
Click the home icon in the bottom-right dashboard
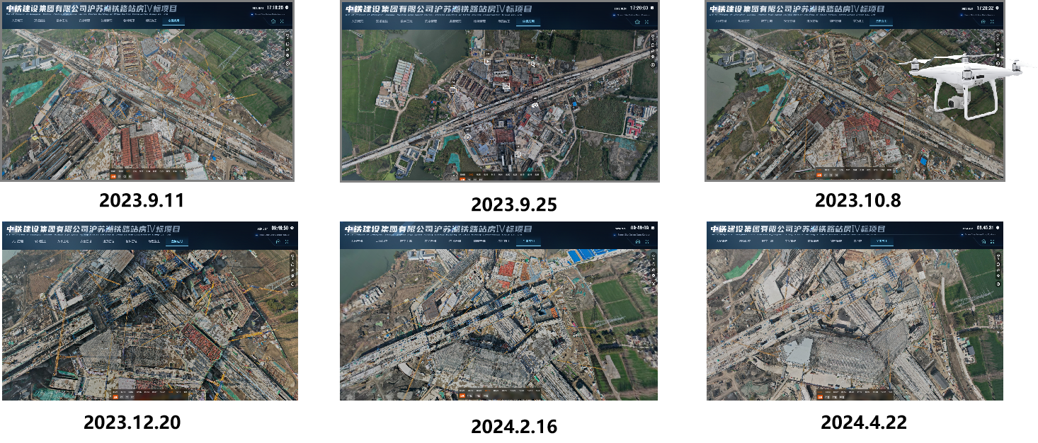(983, 241)
